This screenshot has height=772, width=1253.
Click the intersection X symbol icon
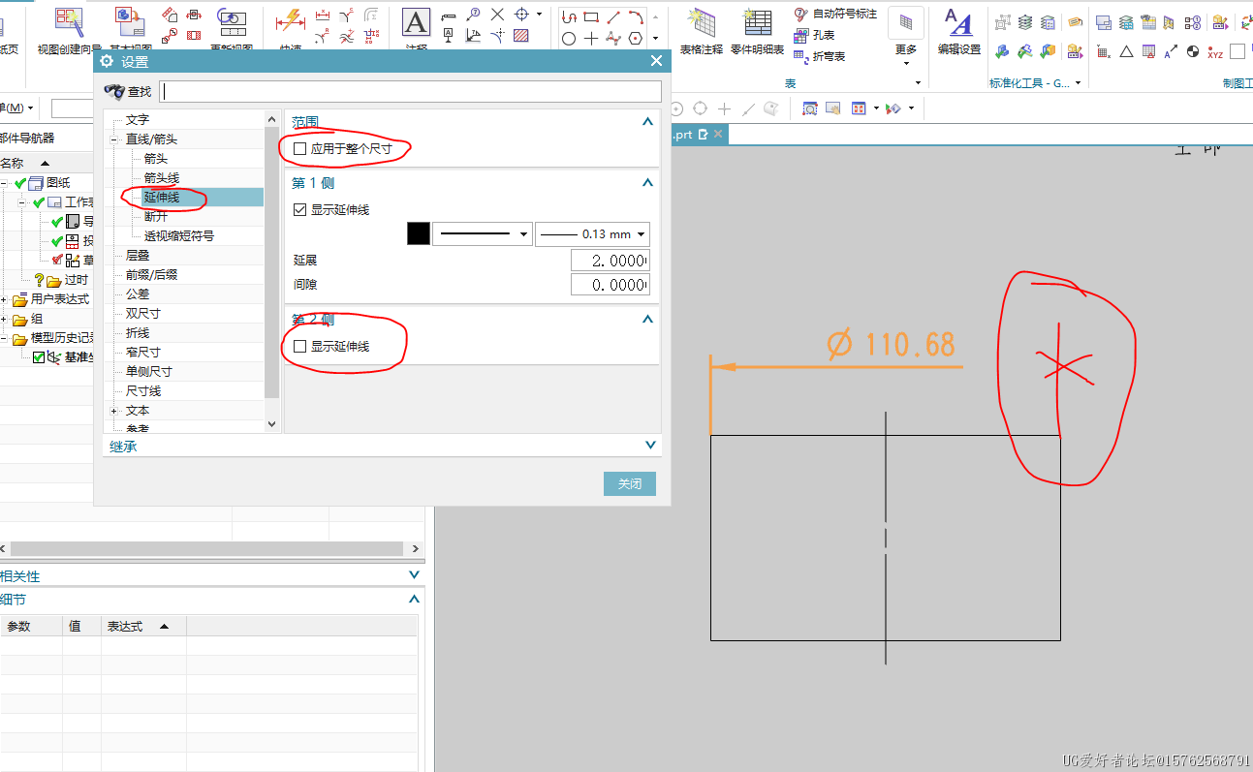pyautogui.click(x=497, y=14)
